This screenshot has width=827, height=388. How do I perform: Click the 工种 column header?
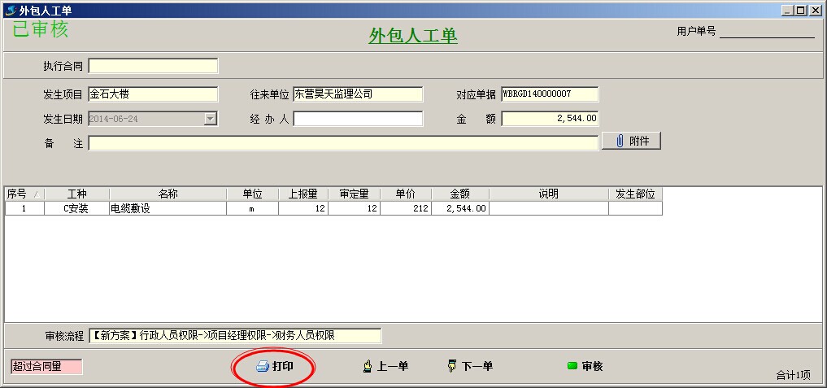tap(76, 194)
